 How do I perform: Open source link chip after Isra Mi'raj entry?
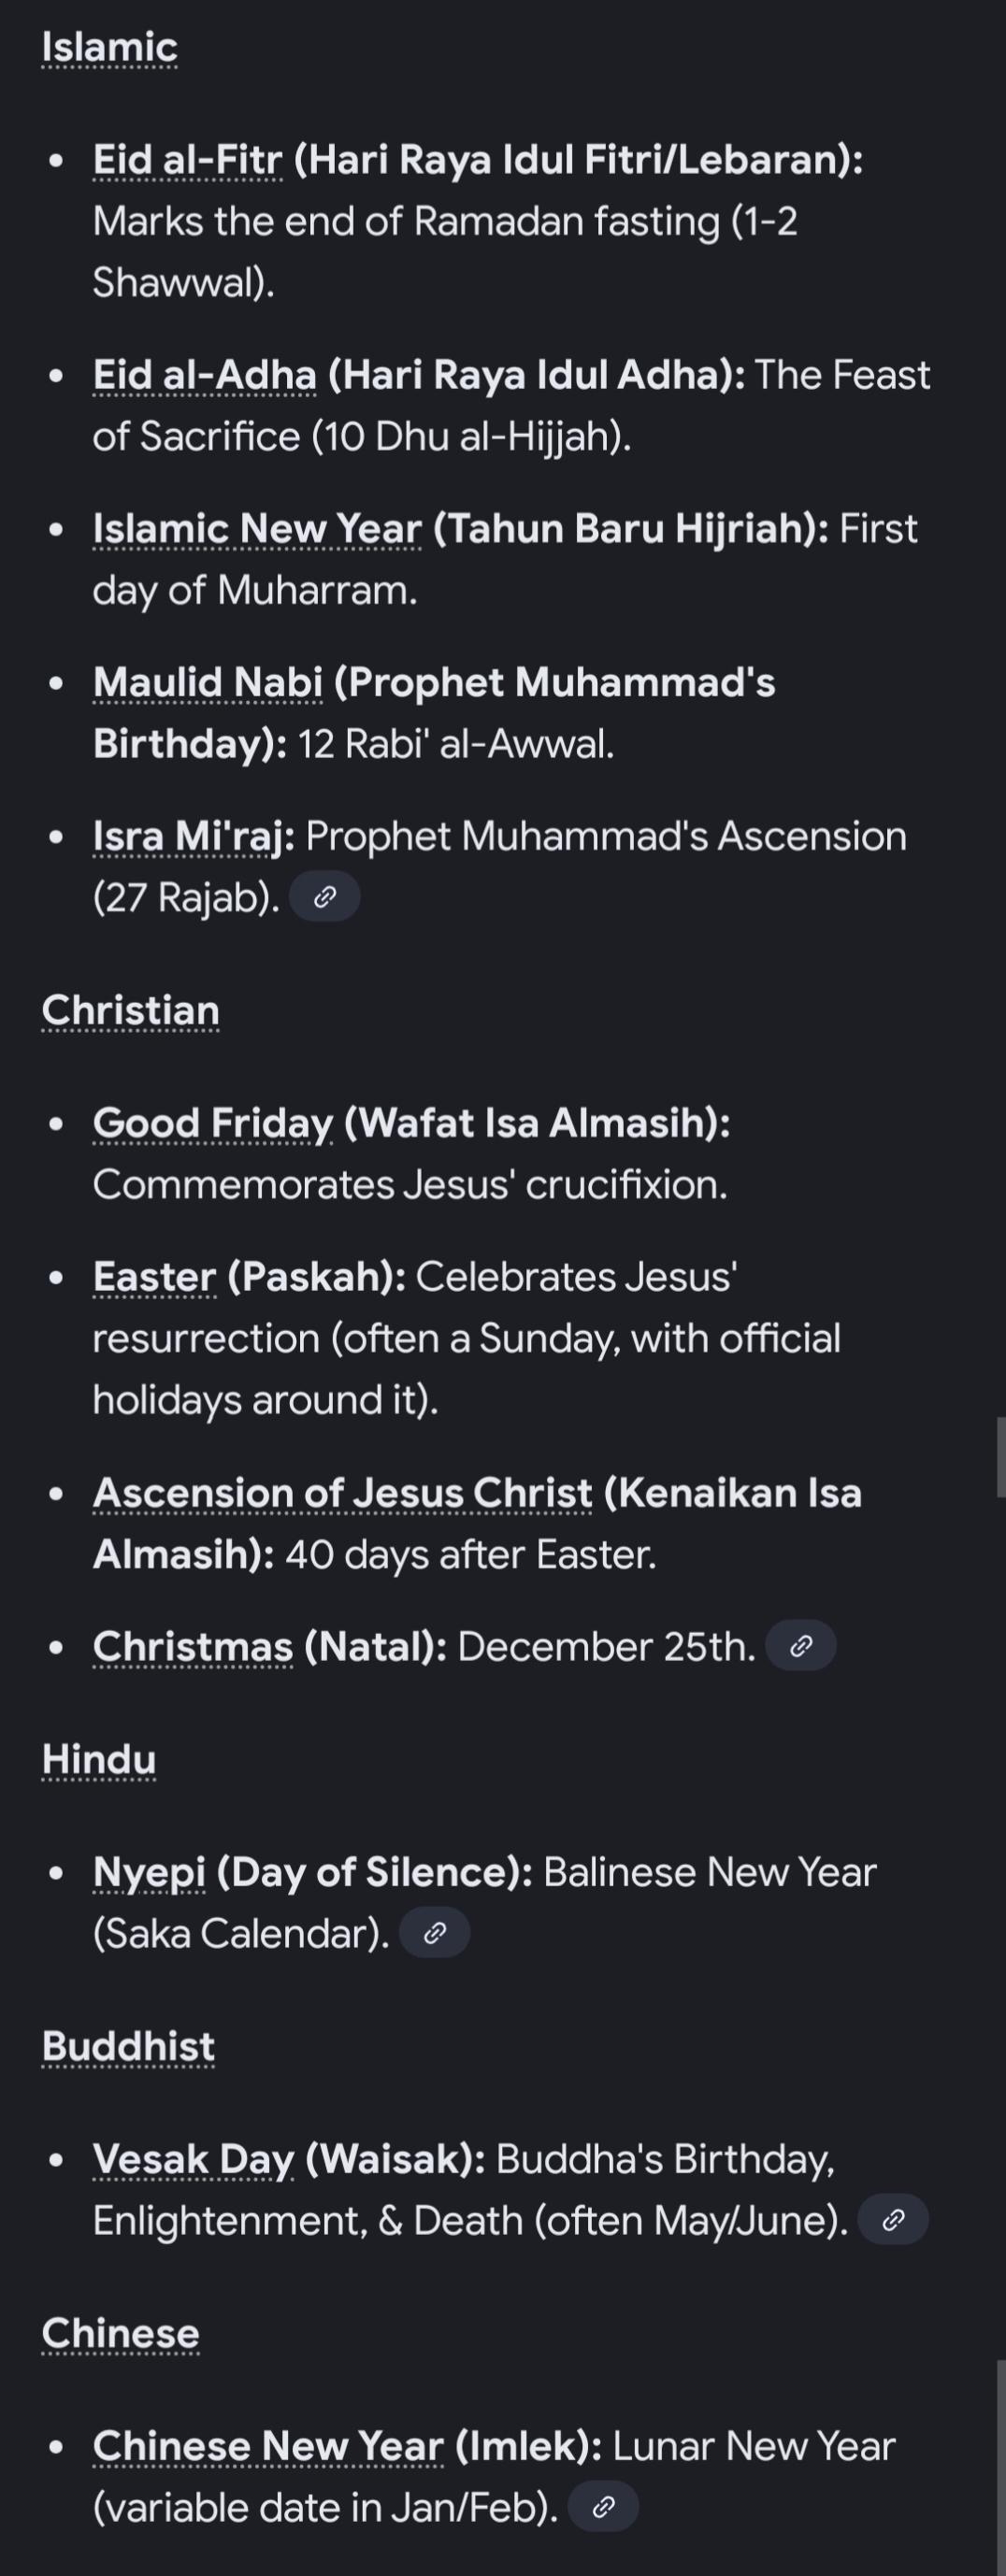point(324,897)
